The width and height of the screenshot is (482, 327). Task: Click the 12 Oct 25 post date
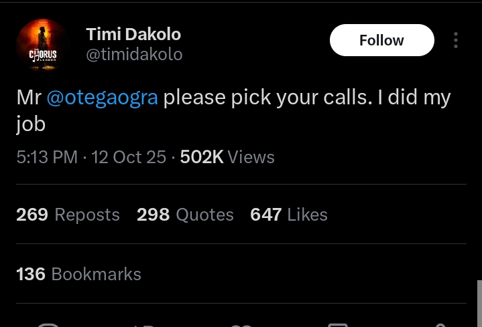coord(129,157)
